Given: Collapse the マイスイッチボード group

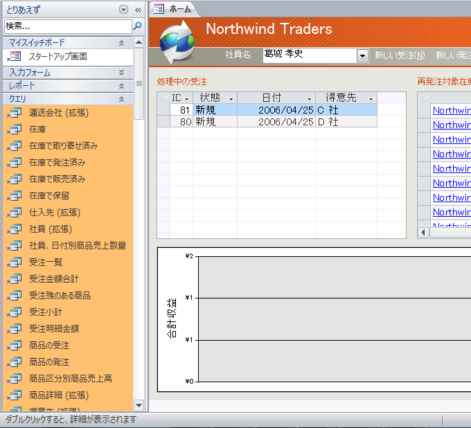Looking at the screenshot, I should tap(121, 43).
